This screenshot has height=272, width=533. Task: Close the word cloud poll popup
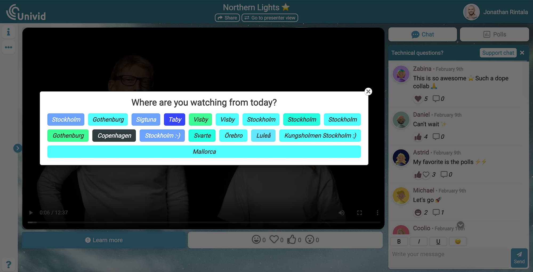click(x=368, y=92)
